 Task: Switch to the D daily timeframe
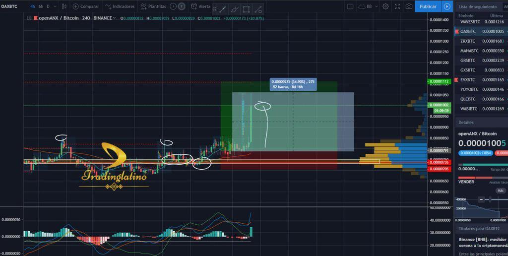[48, 6]
